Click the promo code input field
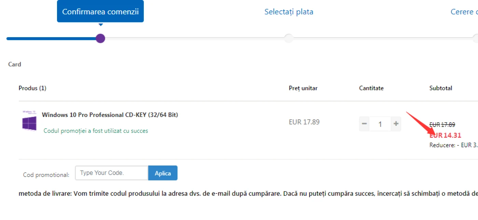This screenshot has height=220, width=478. [x=112, y=173]
